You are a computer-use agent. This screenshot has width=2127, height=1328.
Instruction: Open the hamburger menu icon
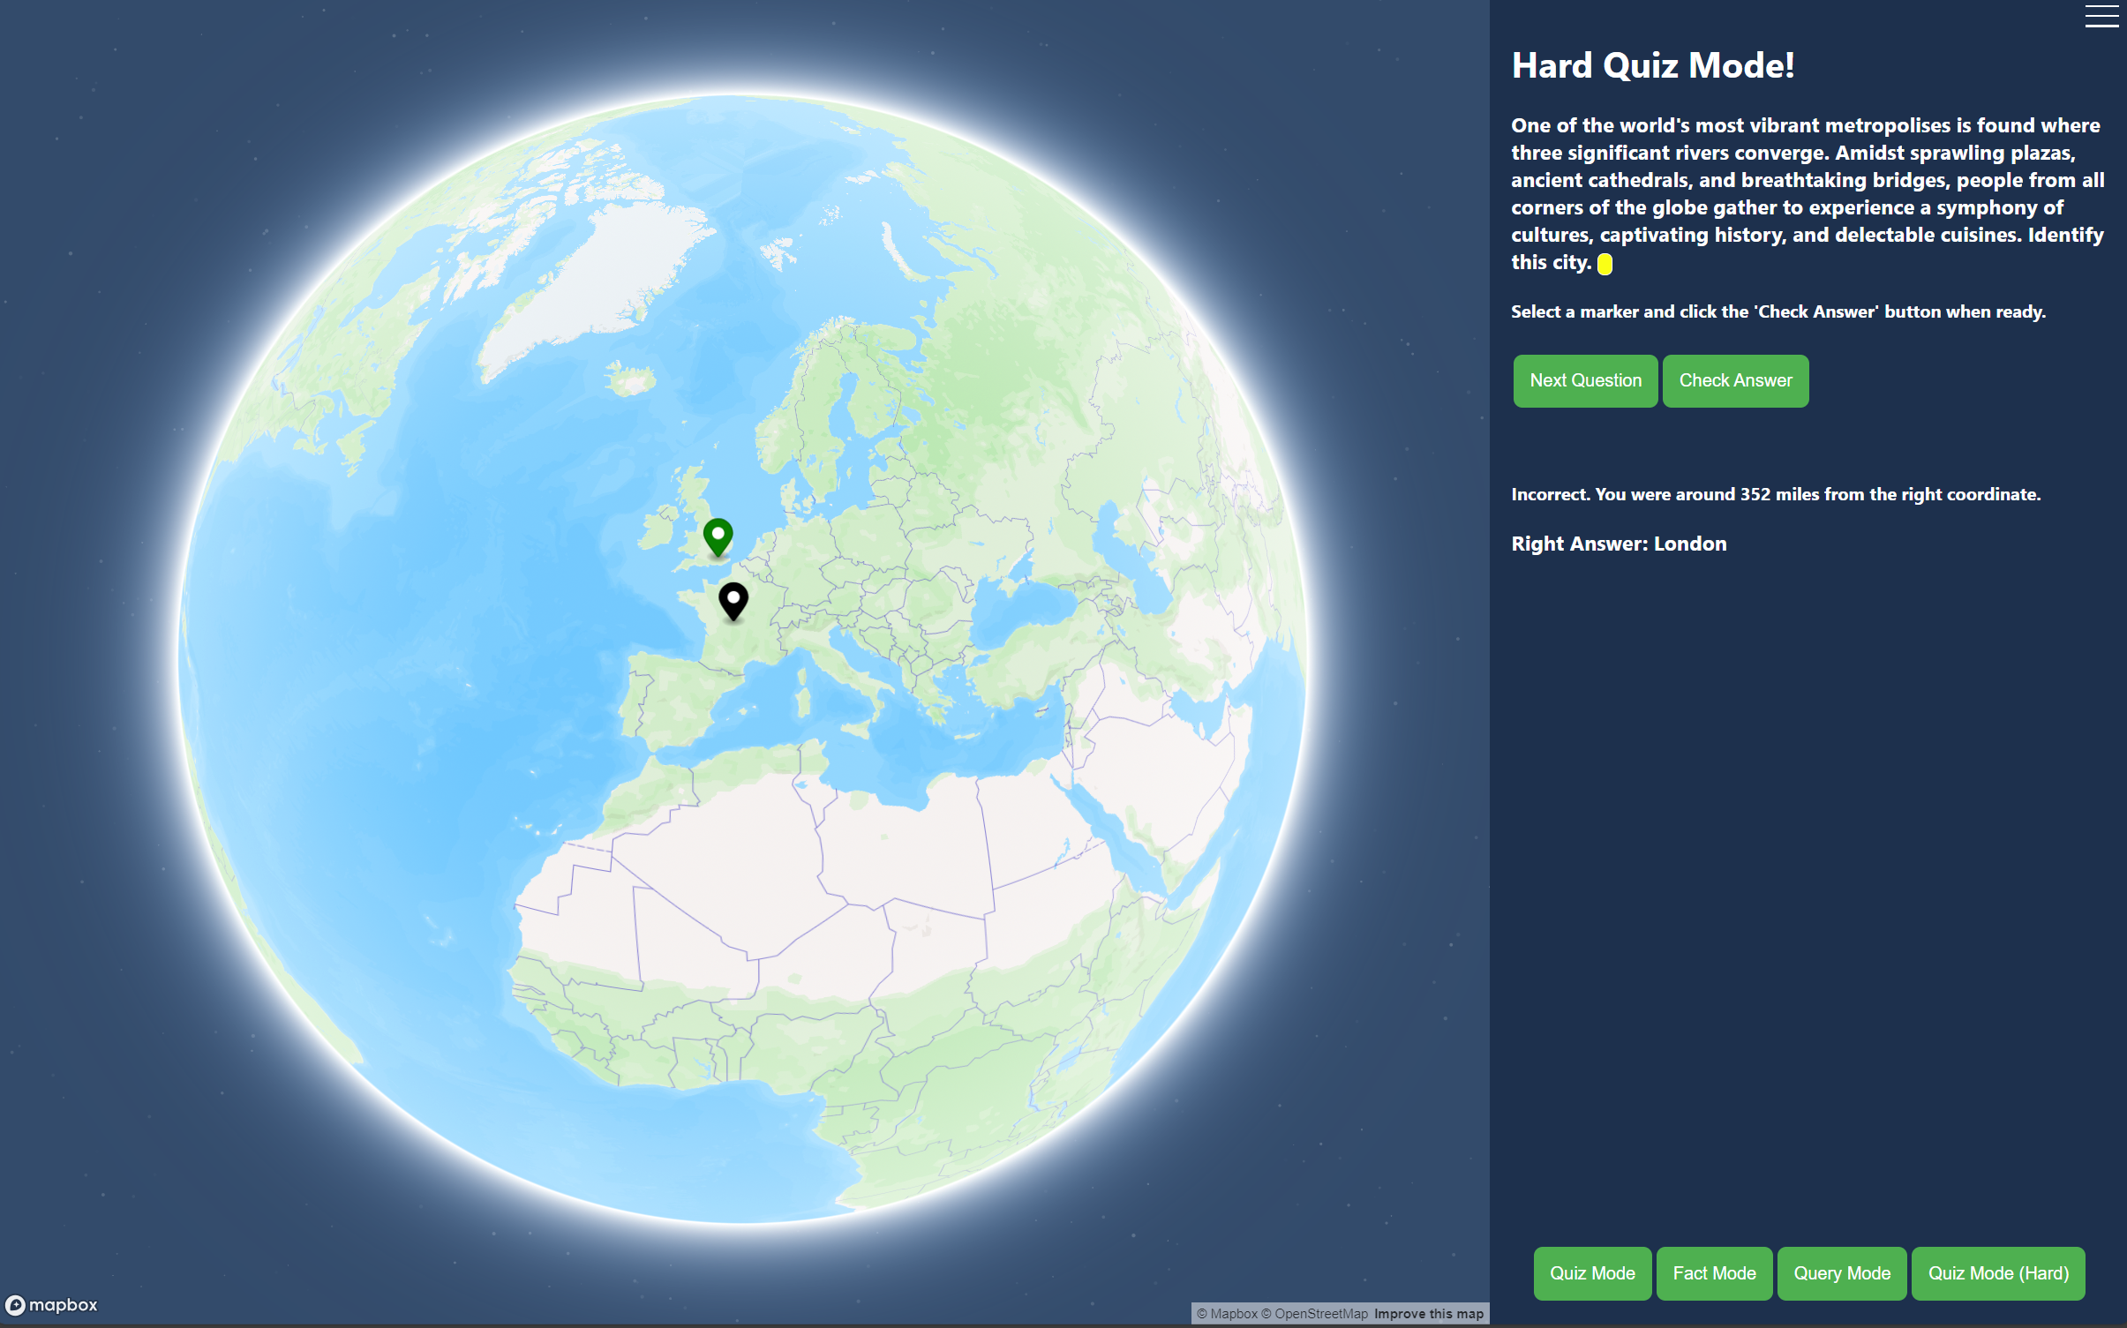pos(2101,16)
